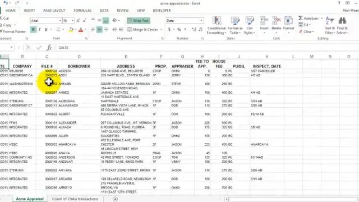Click Format Painter
Image resolution: width=359 pixels, height=202 pixels.
click(13, 31)
